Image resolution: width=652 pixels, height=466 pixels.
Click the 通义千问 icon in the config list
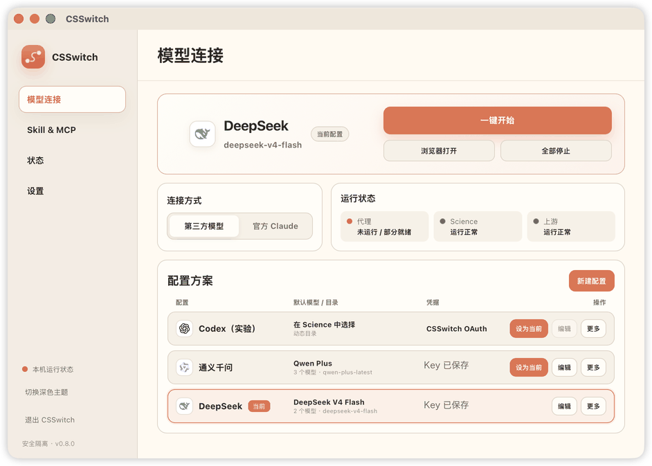tap(184, 368)
